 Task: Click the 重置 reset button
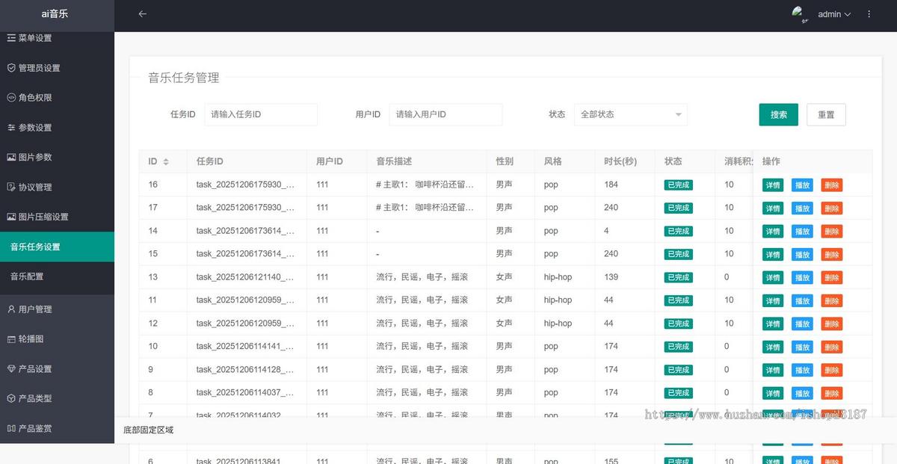coord(826,114)
